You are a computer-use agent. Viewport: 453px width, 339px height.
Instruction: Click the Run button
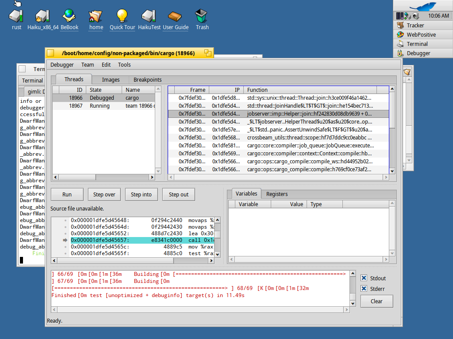pyautogui.click(x=67, y=195)
